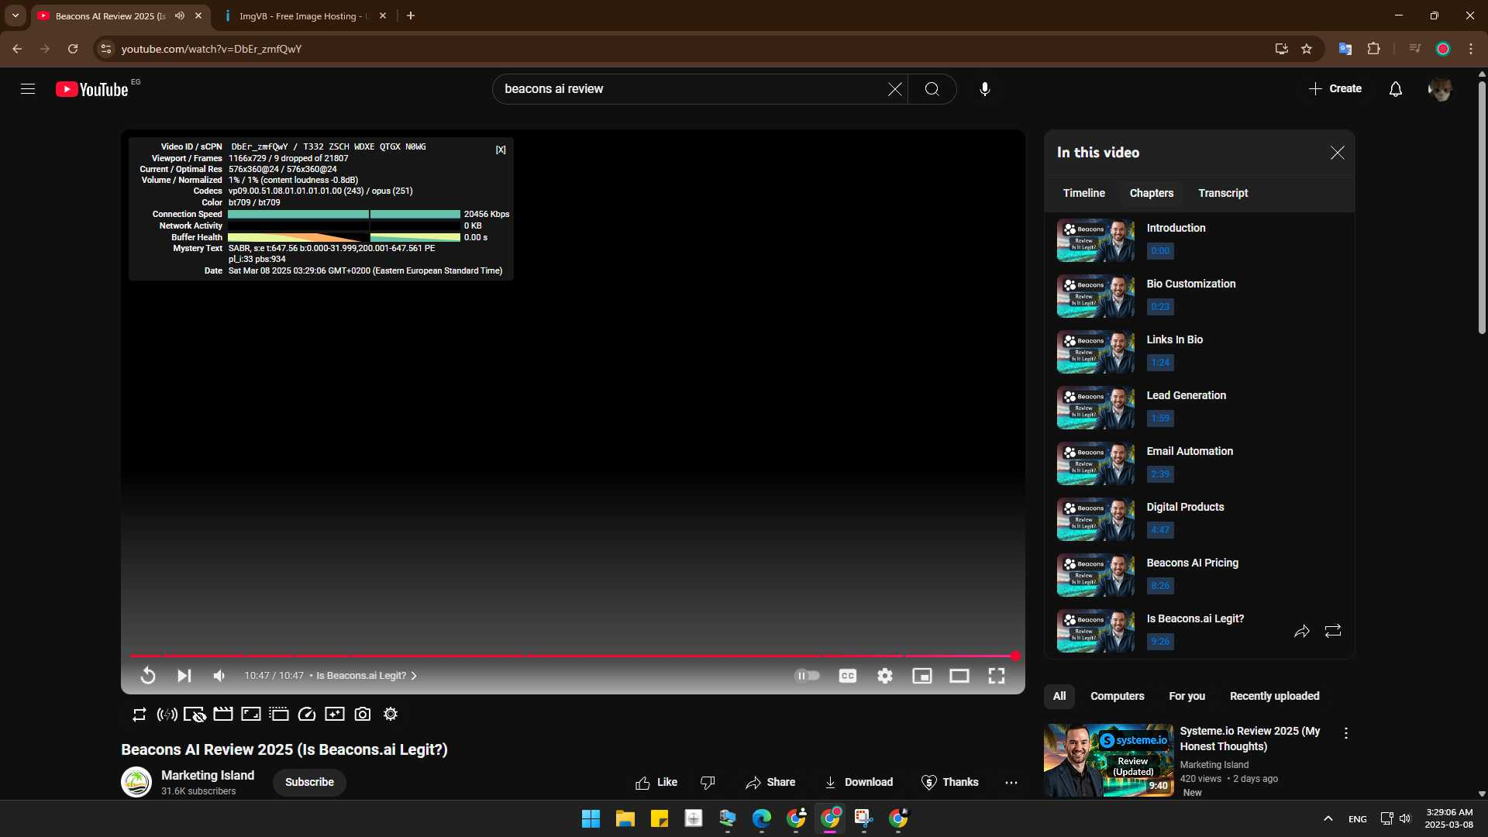
Task: Click the Lead Generation 1:59 timestamp
Action: (1160, 418)
